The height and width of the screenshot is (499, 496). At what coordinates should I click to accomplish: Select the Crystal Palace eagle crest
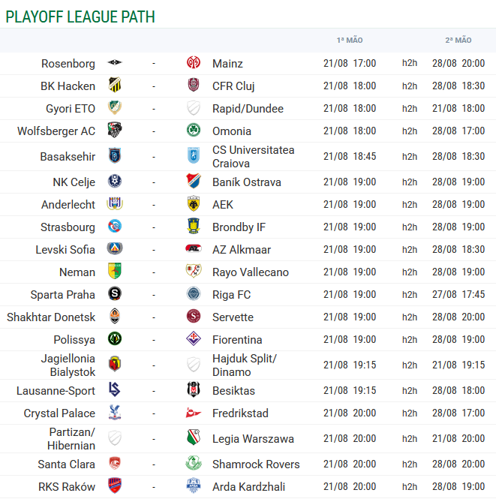coord(115,412)
